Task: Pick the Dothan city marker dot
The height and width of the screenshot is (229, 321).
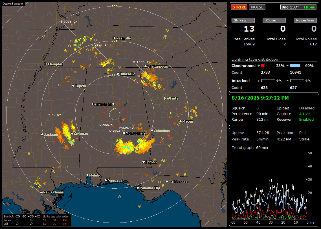Action: click(144, 162)
